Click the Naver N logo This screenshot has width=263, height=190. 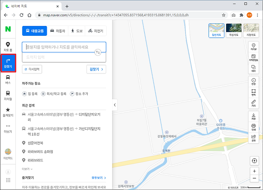8,29
